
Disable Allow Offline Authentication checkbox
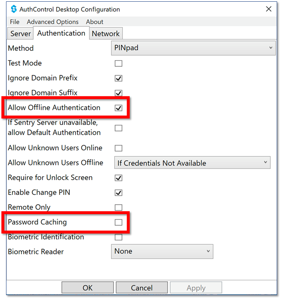pyautogui.click(x=119, y=108)
